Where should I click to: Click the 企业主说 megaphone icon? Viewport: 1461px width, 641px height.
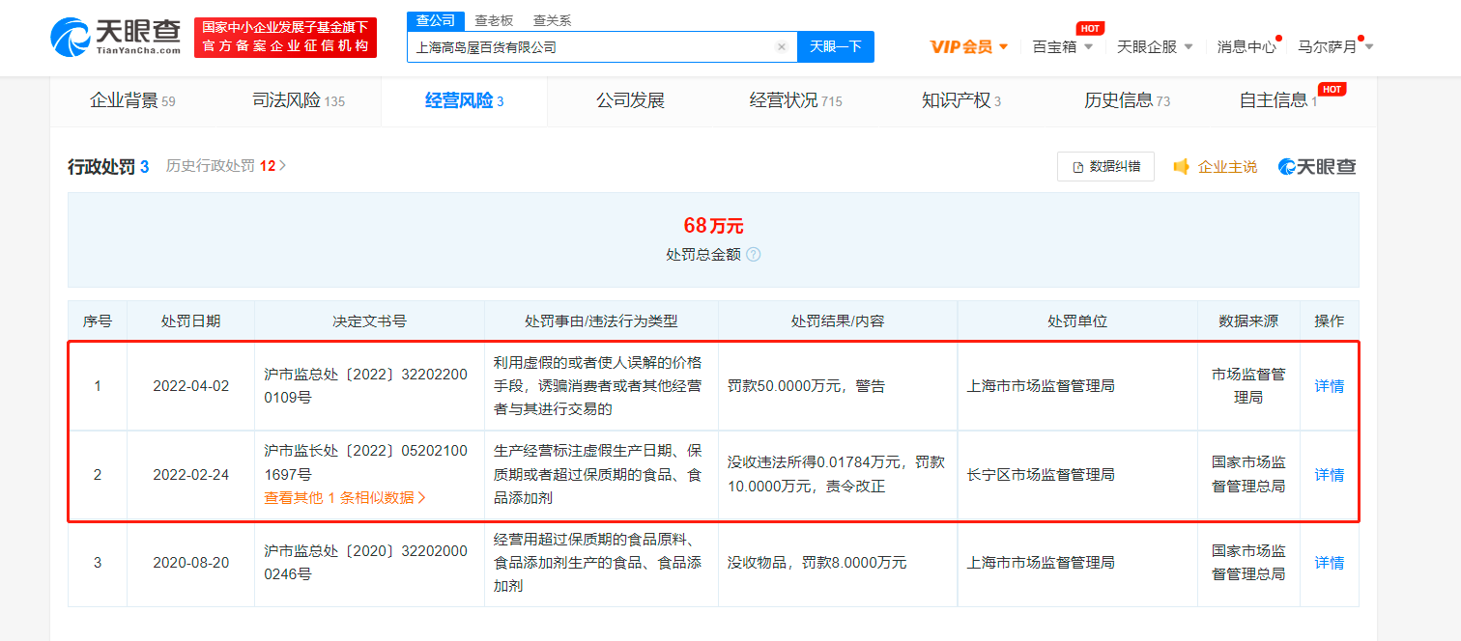tap(1181, 167)
